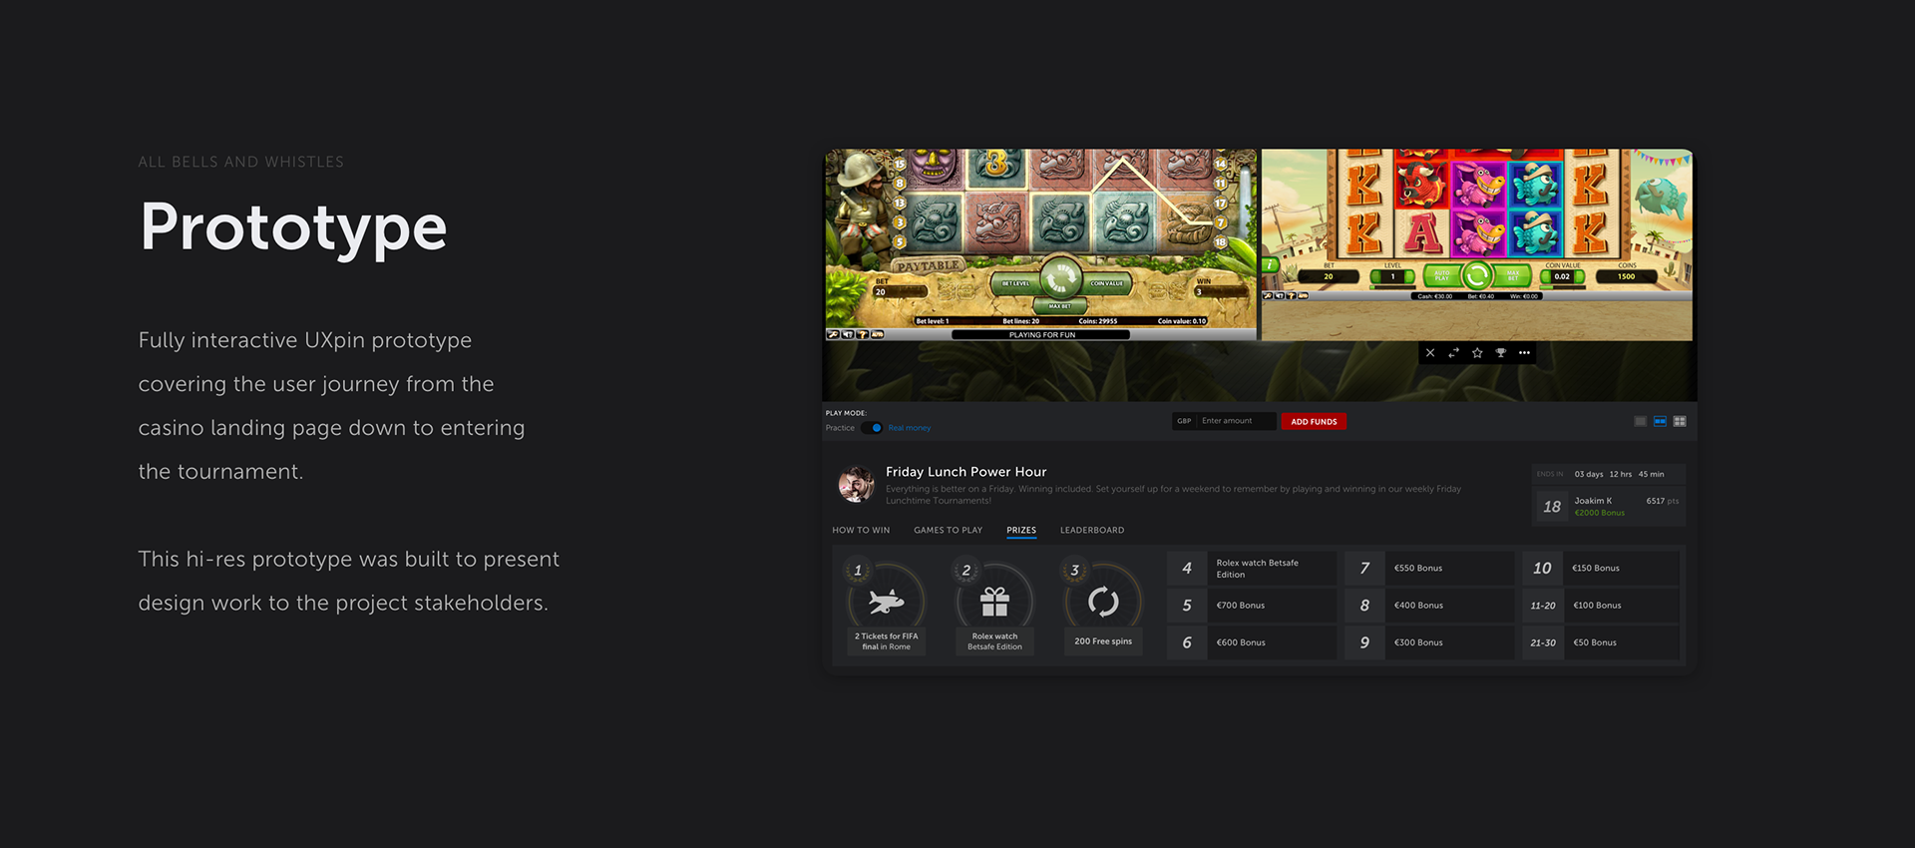Spin the right fiesta slot game
This screenshot has width=1915, height=848.
(1477, 275)
